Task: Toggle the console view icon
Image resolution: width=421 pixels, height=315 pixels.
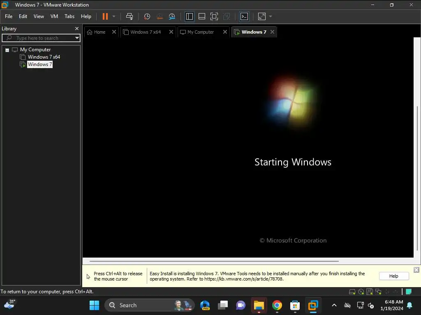Action: click(x=244, y=16)
